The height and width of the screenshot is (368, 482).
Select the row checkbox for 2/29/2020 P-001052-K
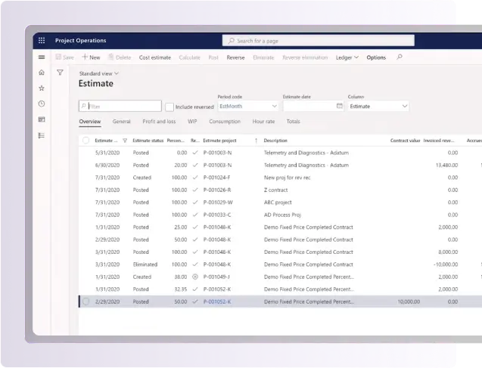pyautogui.click(x=86, y=302)
